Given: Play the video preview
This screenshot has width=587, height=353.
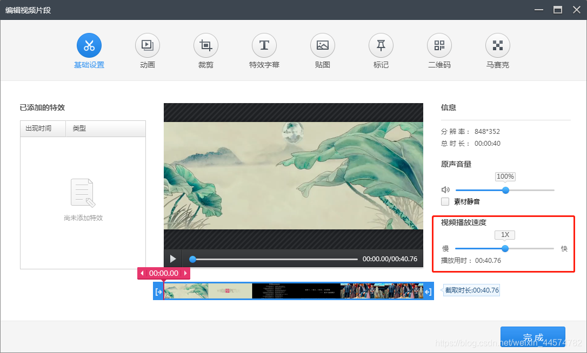Looking at the screenshot, I should pos(173,259).
